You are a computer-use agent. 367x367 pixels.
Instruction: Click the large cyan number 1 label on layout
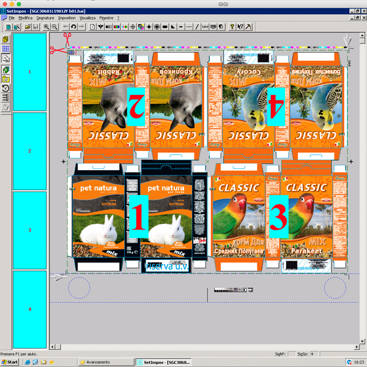pos(139,217)
